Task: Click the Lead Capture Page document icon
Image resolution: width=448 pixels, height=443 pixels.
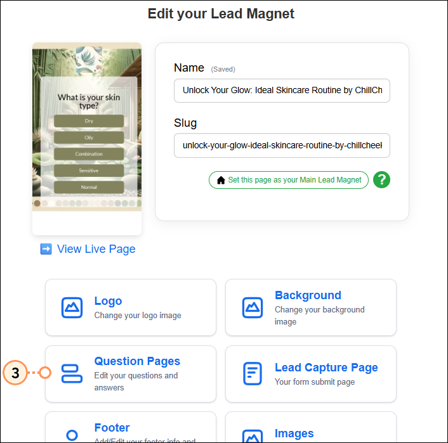Action: (x=253, y=374)
